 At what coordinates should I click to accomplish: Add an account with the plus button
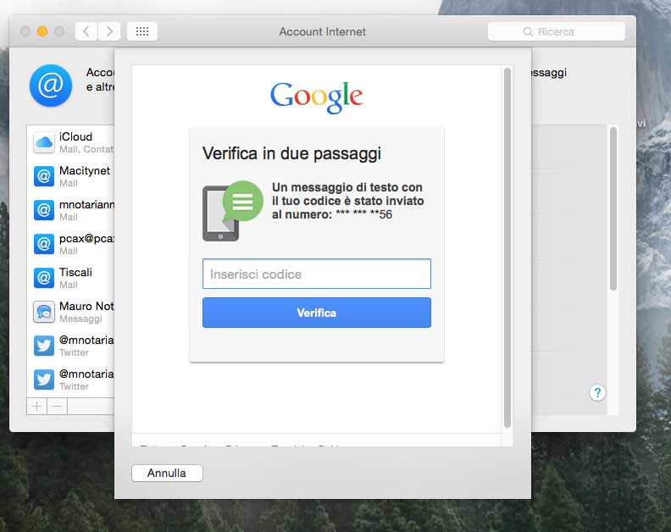coord(36,406)
